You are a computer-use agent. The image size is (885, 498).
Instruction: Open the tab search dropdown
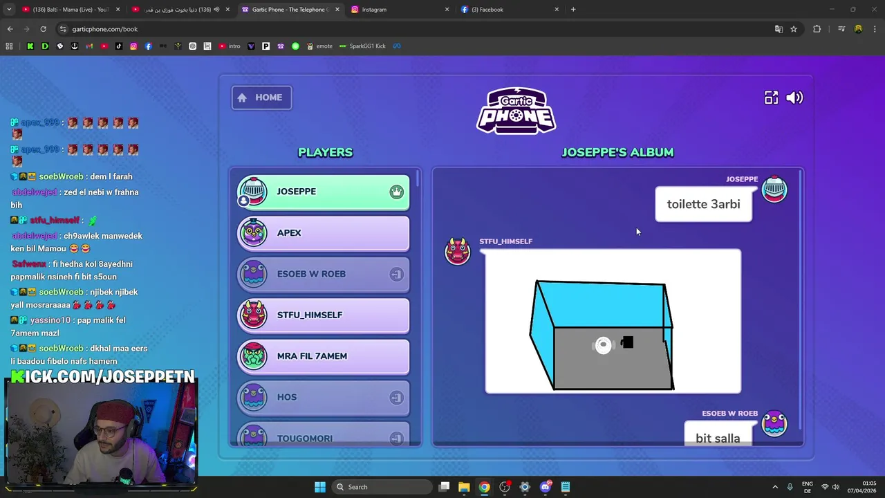9,10
